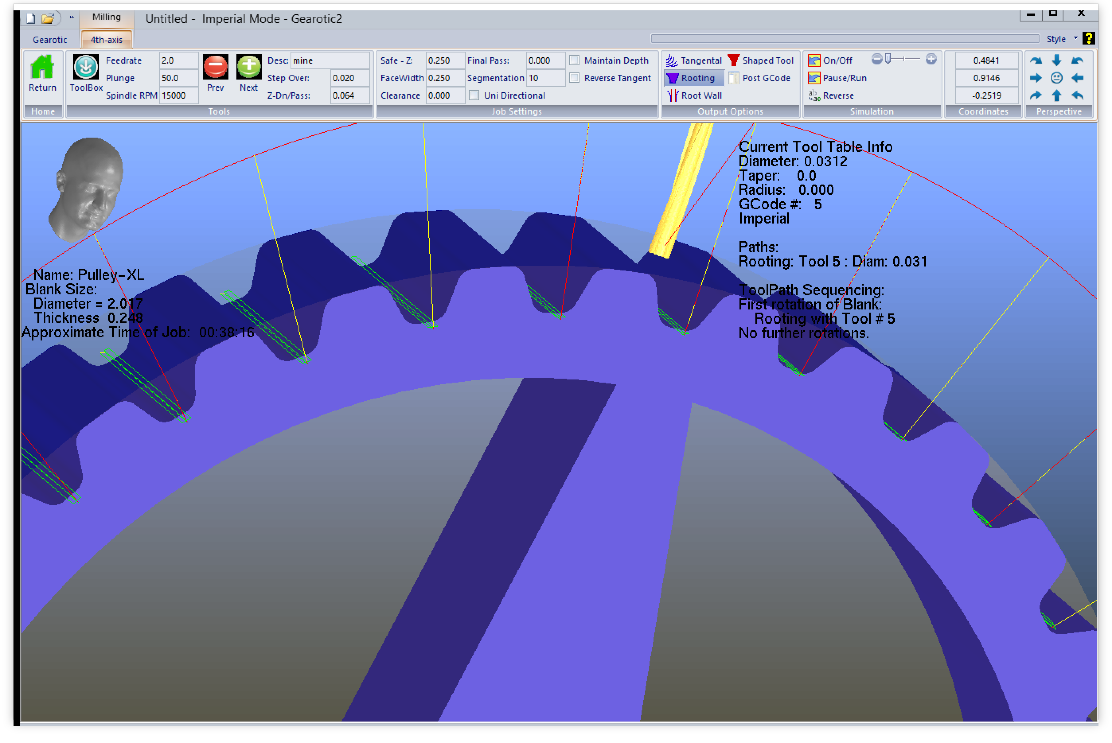This screenshot has height=743, width=1112.
Task: Expand the quick access toolbar arrow
Action: [72, 18]
